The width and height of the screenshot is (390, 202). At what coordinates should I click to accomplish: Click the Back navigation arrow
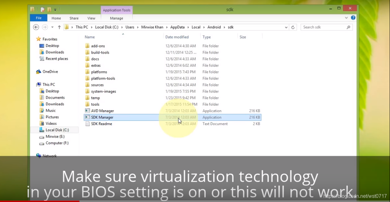[x=36, y=27]
